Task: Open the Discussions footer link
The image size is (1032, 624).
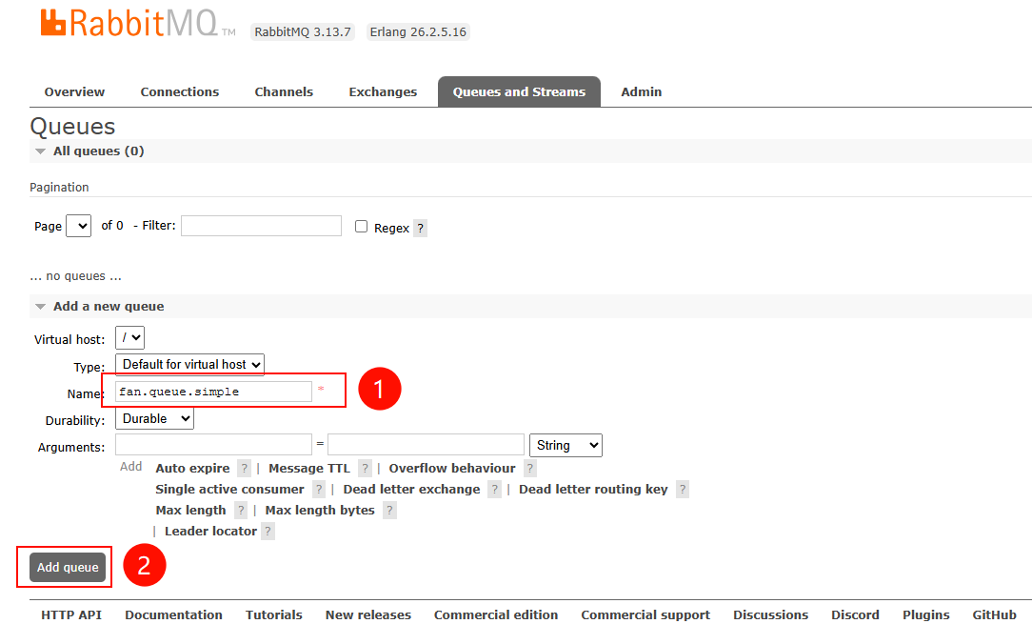Action: (x=771, y=614)
